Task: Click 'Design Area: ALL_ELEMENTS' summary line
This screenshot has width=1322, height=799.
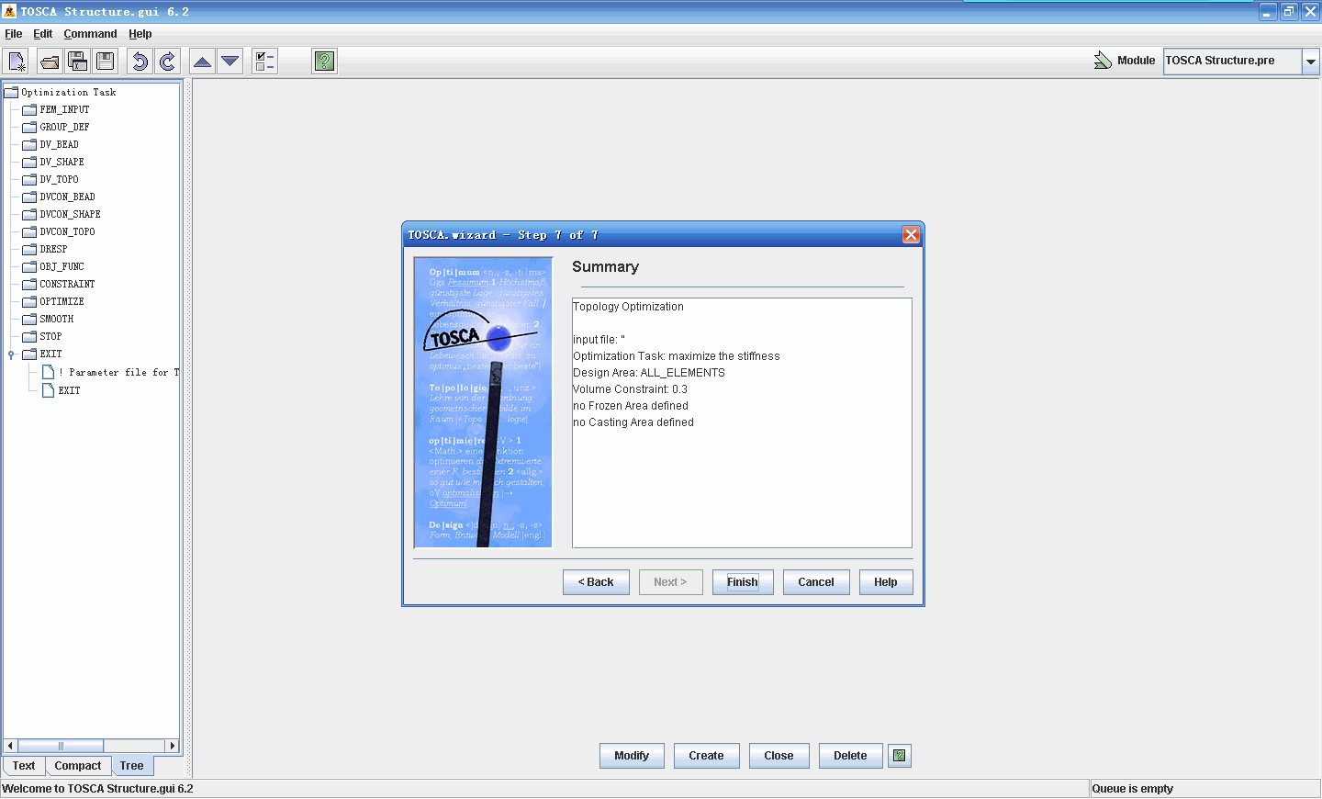Action: [649, 373]
